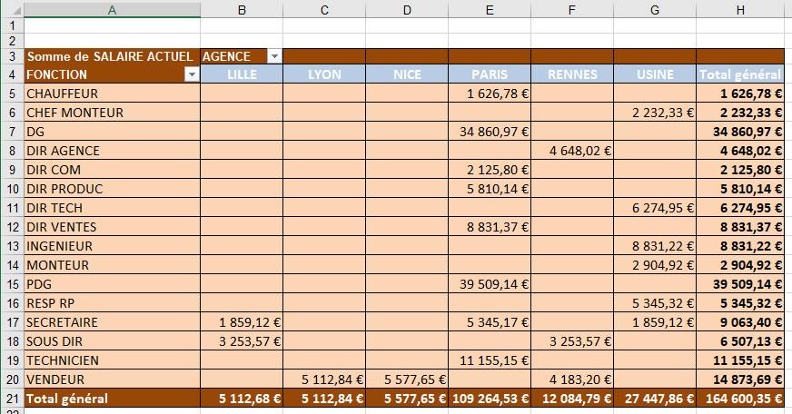Screen dimensions: 792x414
Task: Select column H header
Action: [739, 10]
